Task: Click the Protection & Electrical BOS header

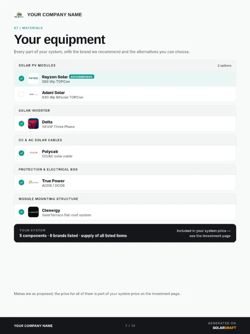Action: tap(125, 169)
